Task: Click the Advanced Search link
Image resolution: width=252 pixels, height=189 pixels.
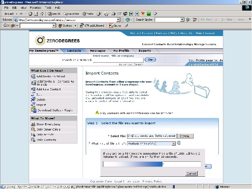Action: point(131,64)
